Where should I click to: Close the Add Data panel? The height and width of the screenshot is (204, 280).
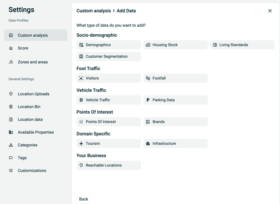[270, 11]
